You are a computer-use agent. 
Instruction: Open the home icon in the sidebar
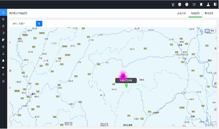[x=3, y=13]
